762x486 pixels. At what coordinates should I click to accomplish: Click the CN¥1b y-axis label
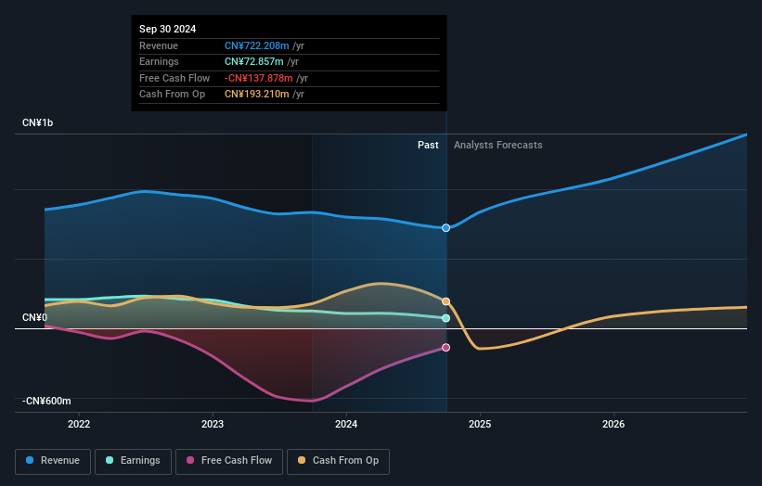coord(37,122)
